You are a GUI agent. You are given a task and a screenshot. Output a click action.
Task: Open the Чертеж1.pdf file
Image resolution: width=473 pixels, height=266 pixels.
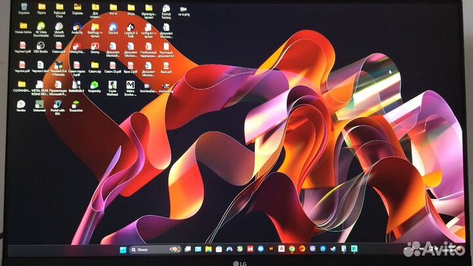[x=22, y=46]
